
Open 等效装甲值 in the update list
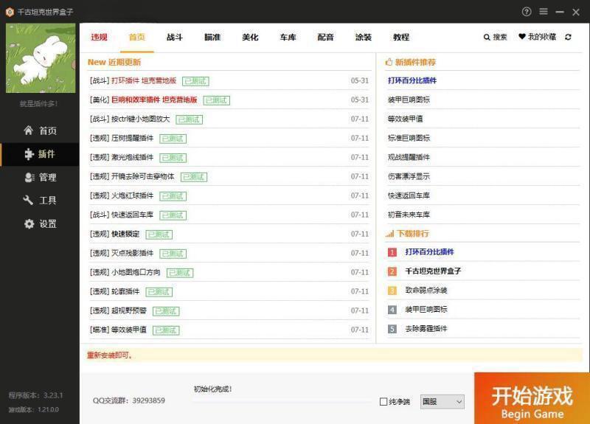pos(128,330)
